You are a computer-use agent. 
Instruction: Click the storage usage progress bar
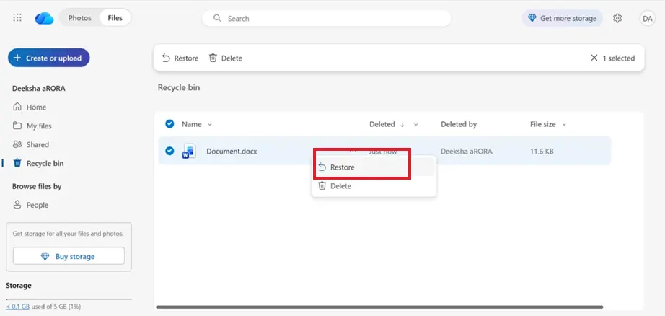69,299
